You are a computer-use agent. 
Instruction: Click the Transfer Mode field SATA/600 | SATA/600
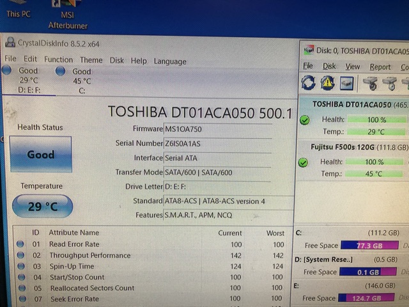click(217, 172)
